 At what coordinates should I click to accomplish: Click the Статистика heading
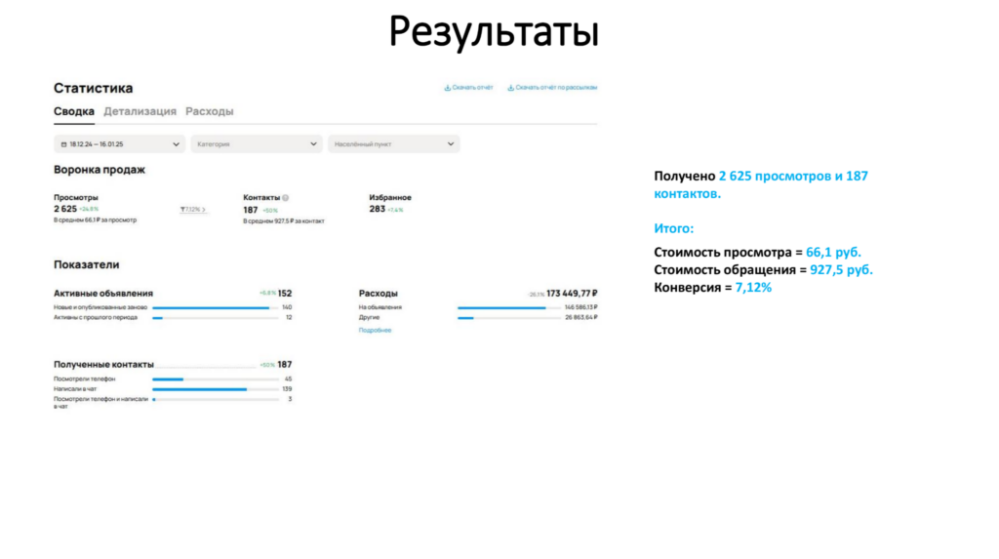[93, 88]
